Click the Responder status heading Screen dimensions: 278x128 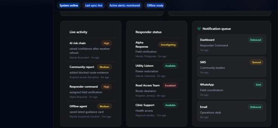[148, 32]
